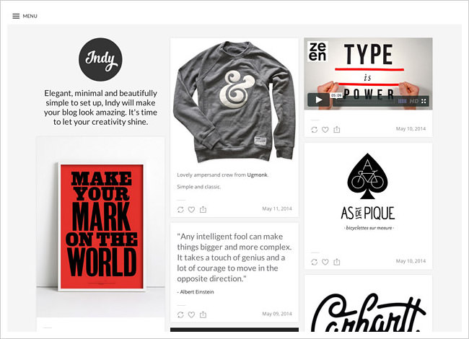Share the Type is Power video post

337,129
